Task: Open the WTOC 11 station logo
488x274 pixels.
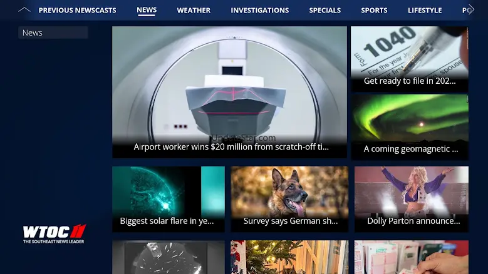Action: pos(54,234)
